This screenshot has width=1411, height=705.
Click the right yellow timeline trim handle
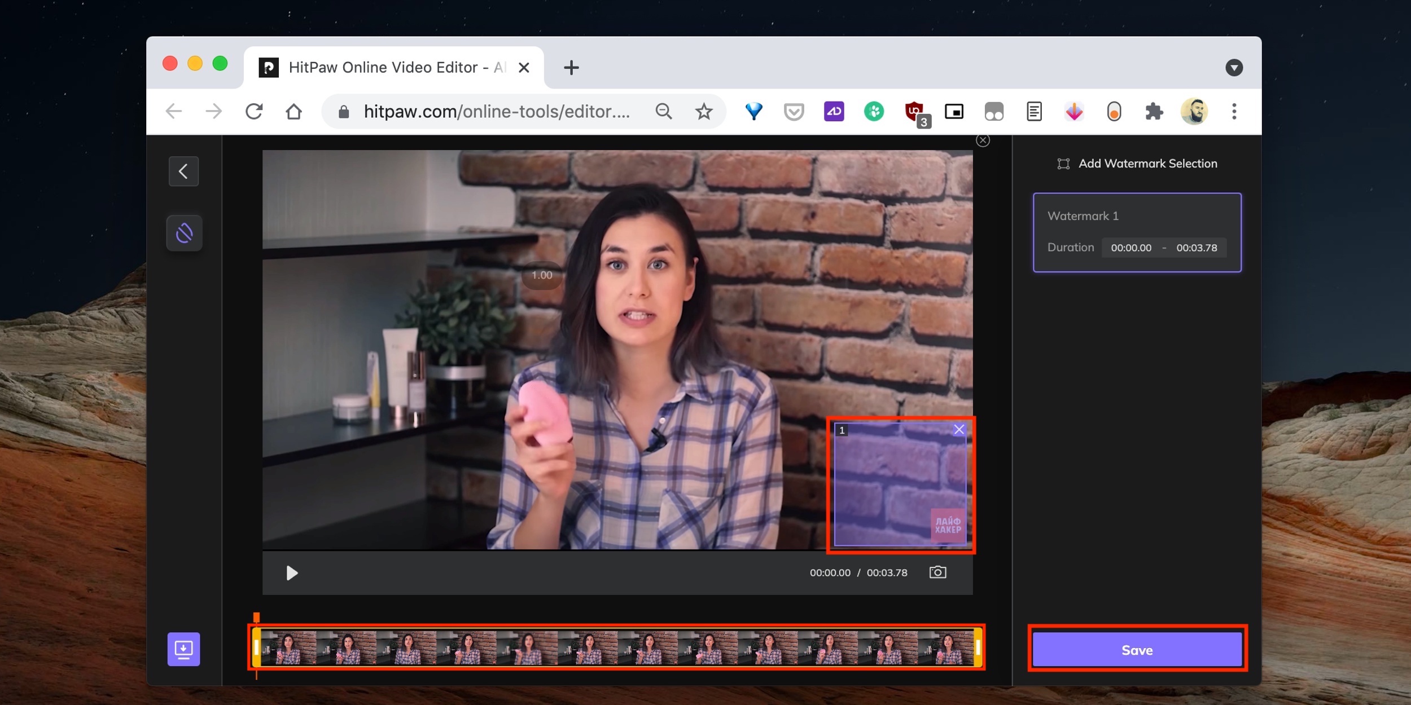pos(978,648)
